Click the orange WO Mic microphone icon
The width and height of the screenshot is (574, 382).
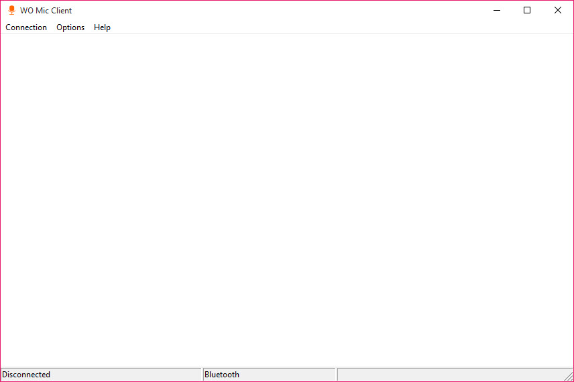pyautogui.click(x=11, y=10)
